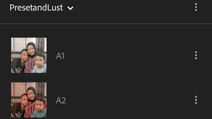Open the PresetandLust group options menu
The image size is (212, 119).
pyautogui.click(x=196, y=7)
